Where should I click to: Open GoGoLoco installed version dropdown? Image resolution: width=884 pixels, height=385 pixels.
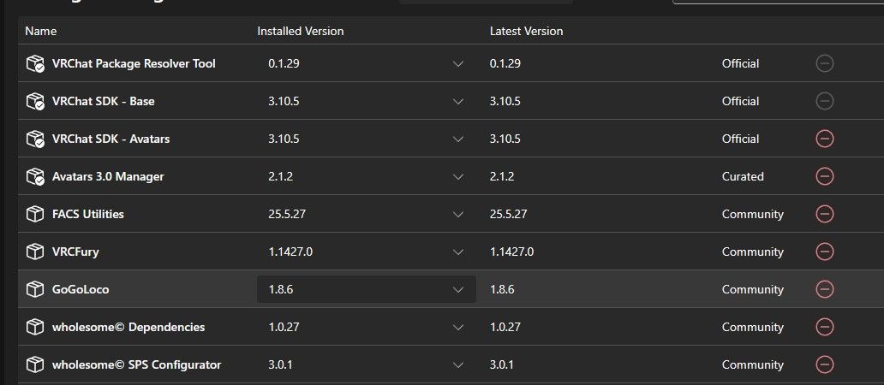pos(367,289)
